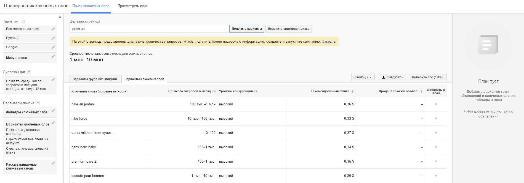Collapse the left sidebar with double-chevron icon
Image resolution: width=524 pixels, height=183 pixels.
tap(60, 17)
